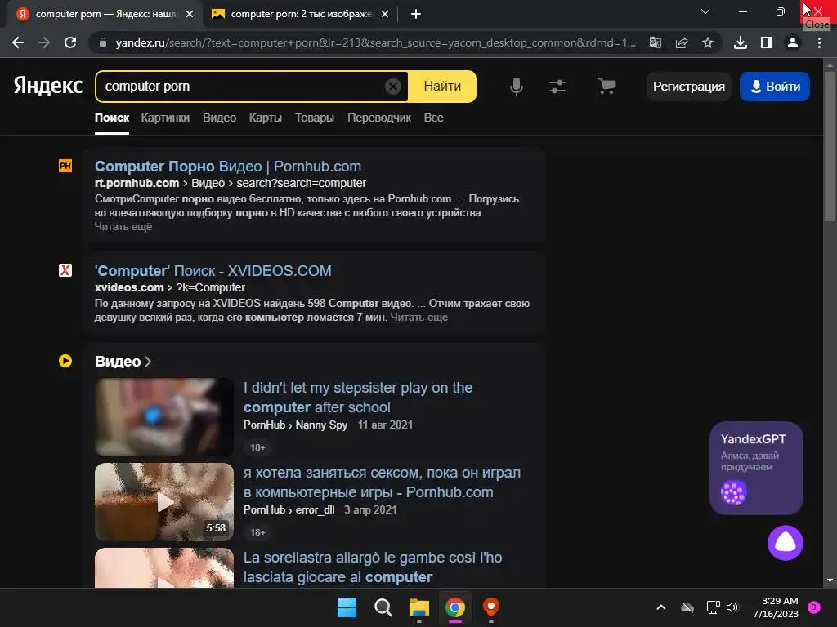Click the Chrome icon in taskbar
This screenshot has width=837, height=627.
(454, 607)
